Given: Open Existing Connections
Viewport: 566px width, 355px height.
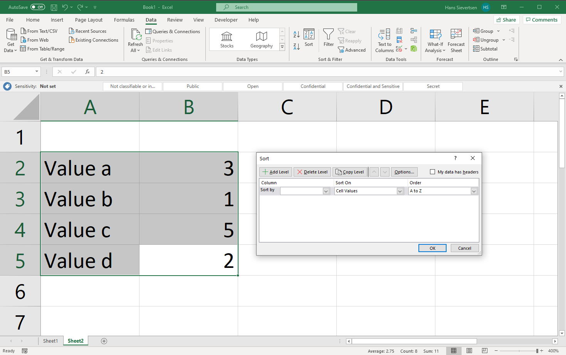Looking at the screenshot, I should pyautogui.click(x=94, y=40).
